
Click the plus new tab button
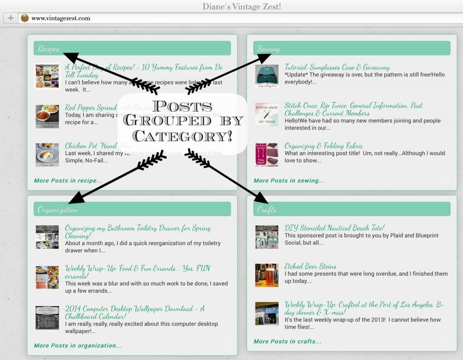click(11, 18)
